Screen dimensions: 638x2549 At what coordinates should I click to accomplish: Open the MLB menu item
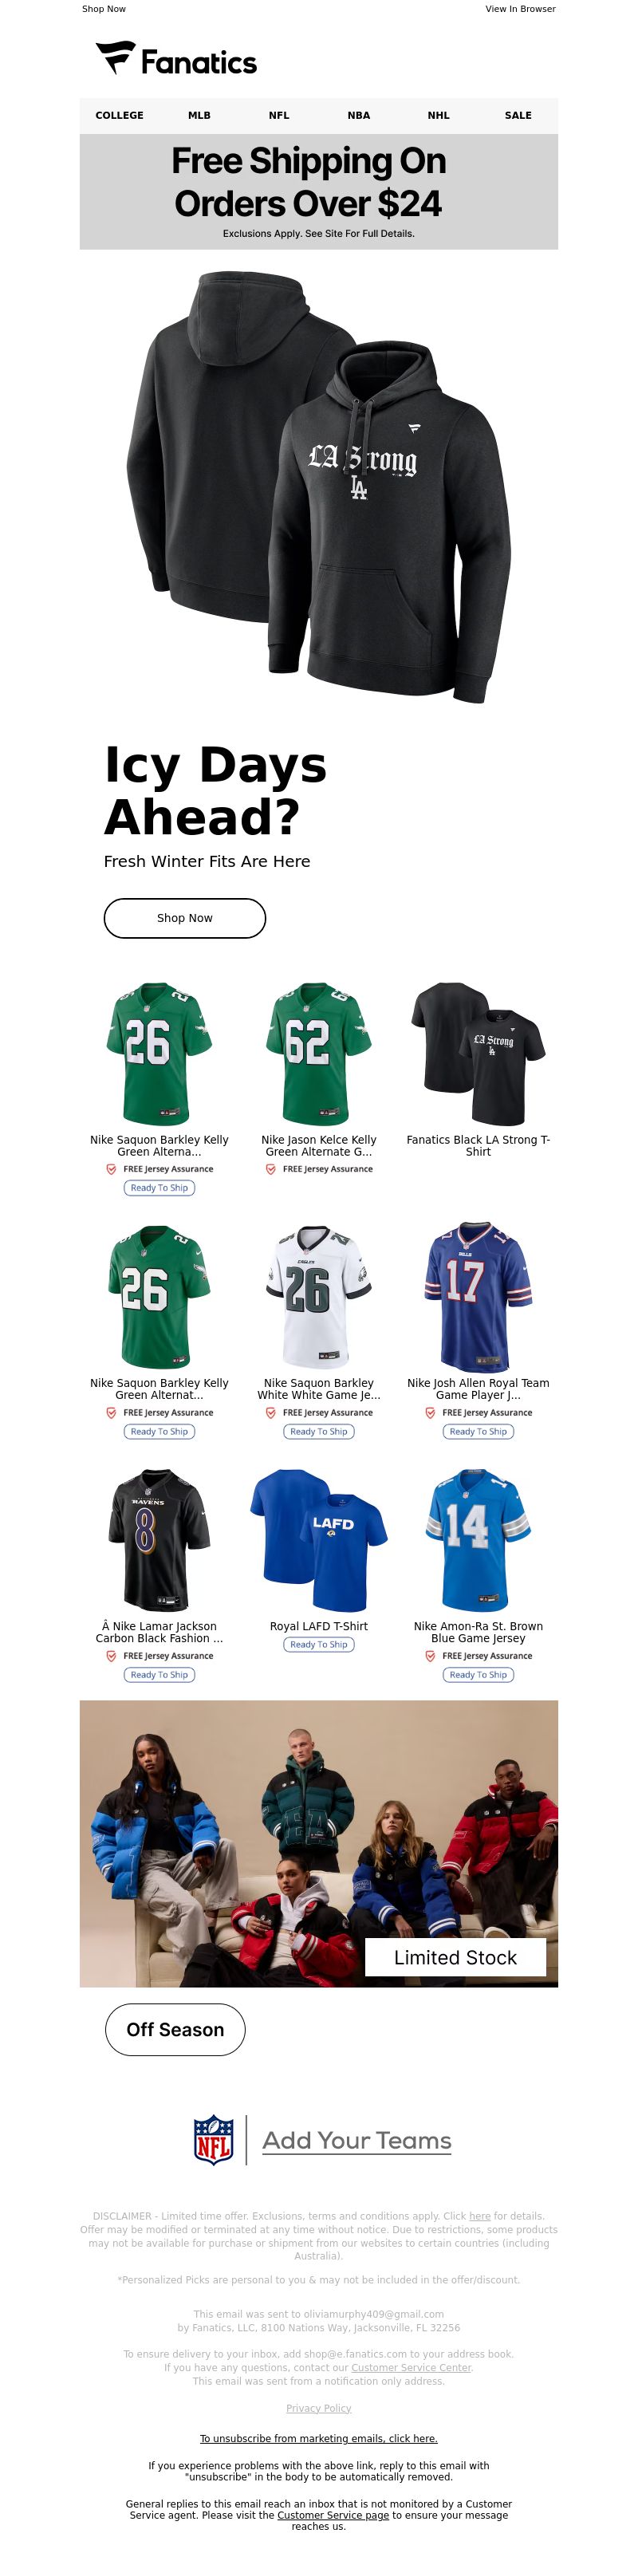(x=200, y=115)
